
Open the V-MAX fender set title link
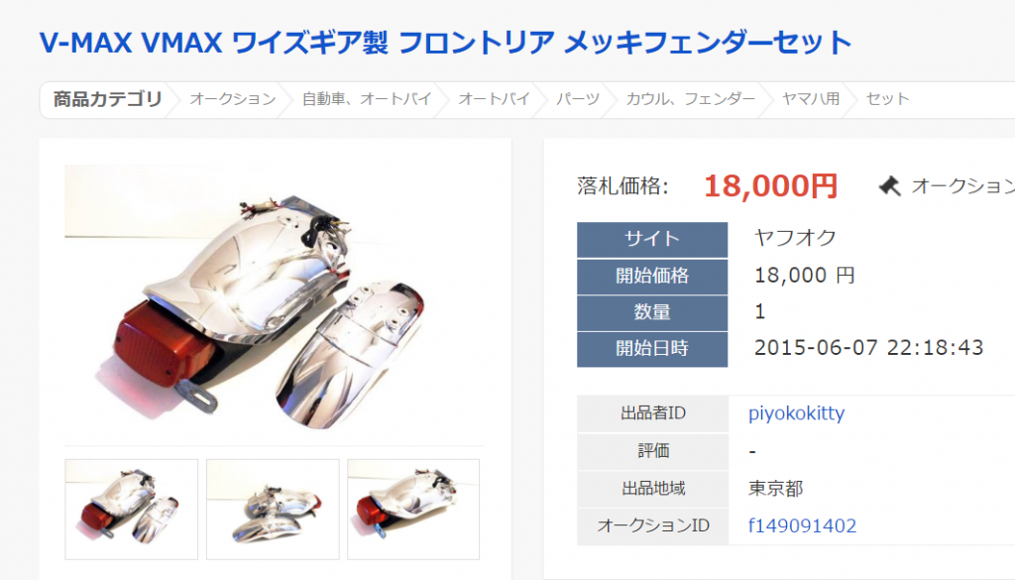[x=445, y=43]
